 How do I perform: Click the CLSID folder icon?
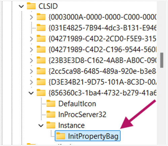coord(31,6)
